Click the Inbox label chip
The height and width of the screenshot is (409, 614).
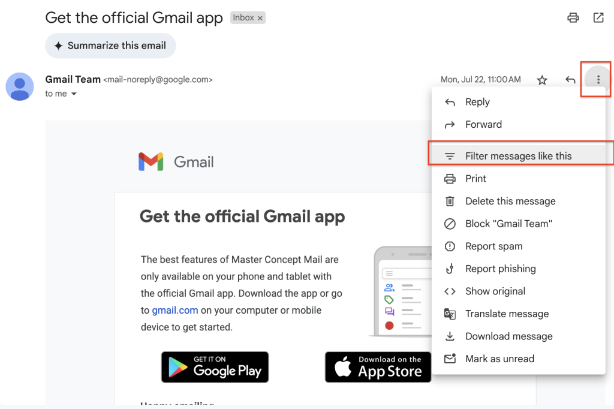point(248,17)
